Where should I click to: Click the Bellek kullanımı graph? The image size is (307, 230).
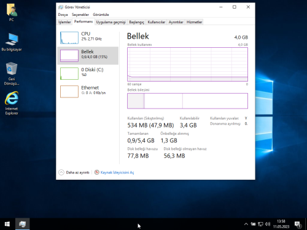187,64
